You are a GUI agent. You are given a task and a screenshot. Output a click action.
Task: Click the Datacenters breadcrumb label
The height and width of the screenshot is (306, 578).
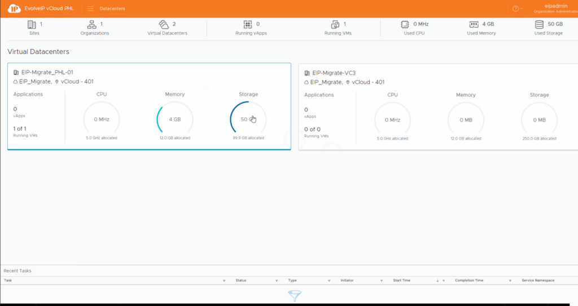pos(112,8)
